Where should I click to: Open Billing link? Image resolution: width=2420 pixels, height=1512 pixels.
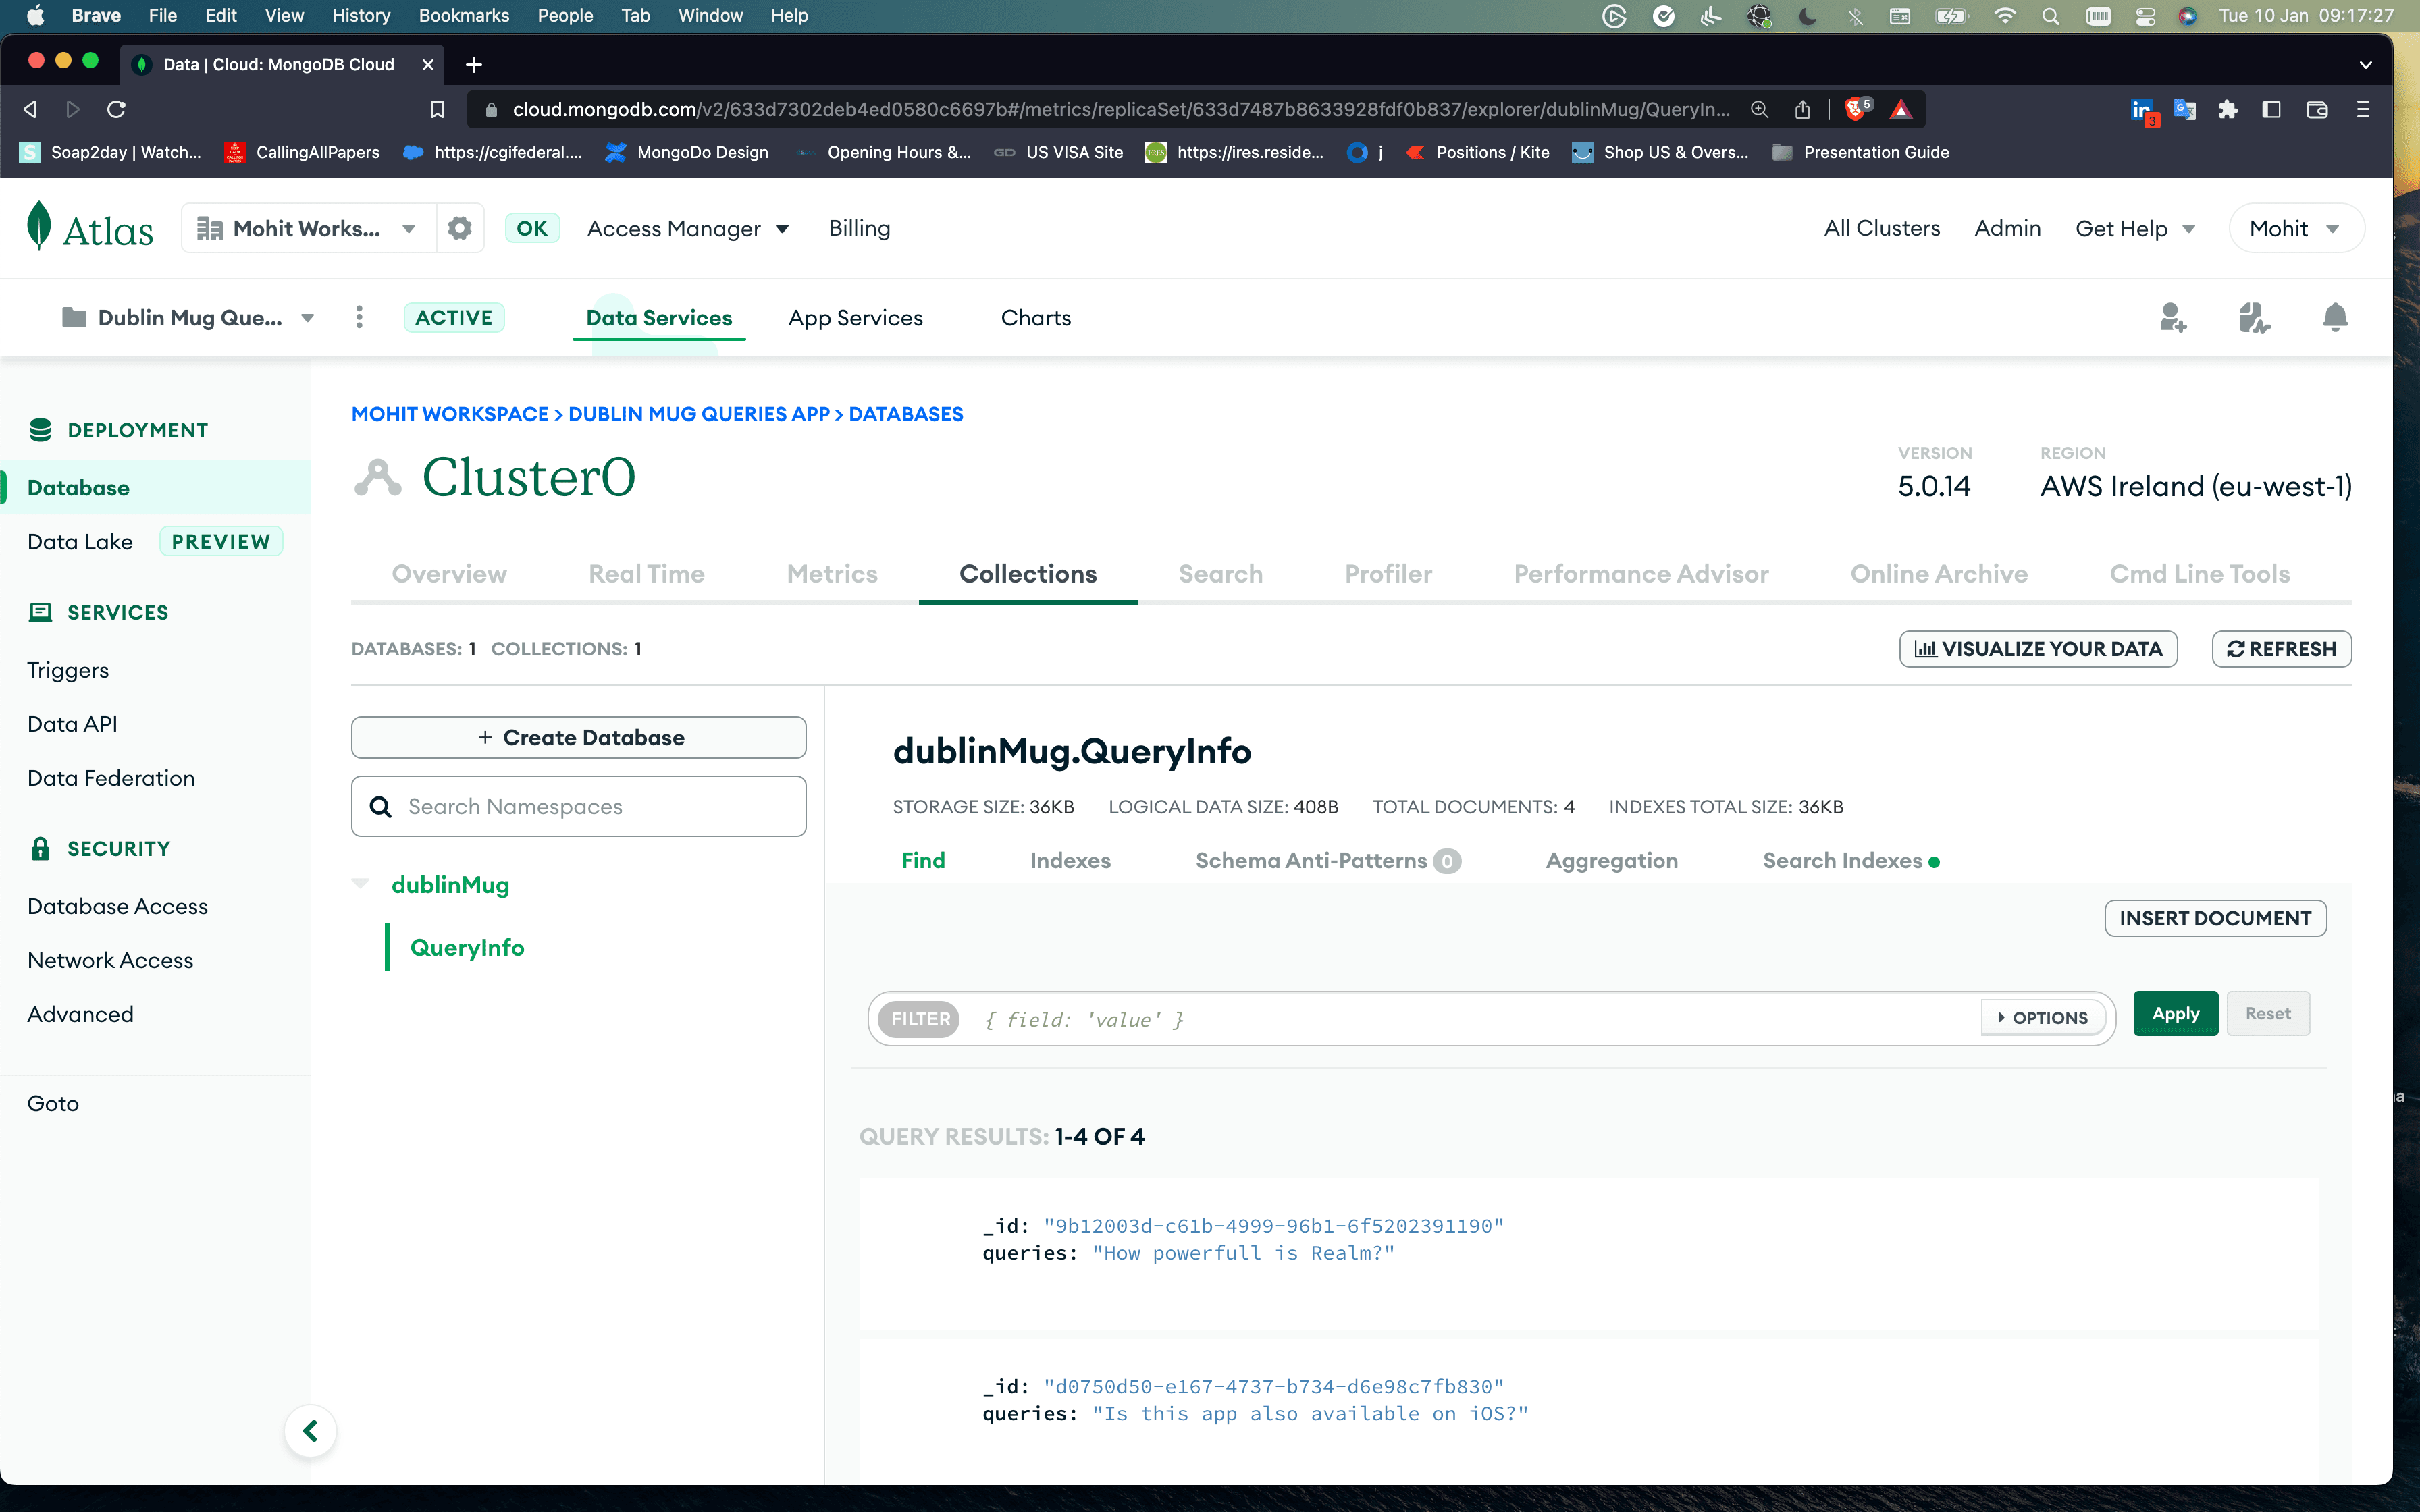click(x=859, y=228)
